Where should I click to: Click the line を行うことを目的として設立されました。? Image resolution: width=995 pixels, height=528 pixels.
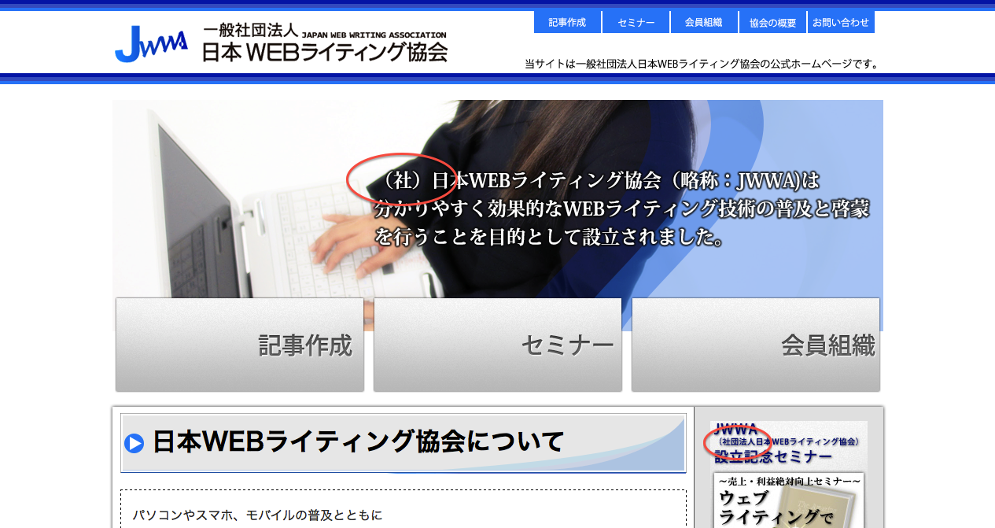point(549,237)
